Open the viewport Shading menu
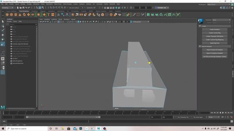The image size is (234, 131). pyautogui.click(x=47, y=19)
